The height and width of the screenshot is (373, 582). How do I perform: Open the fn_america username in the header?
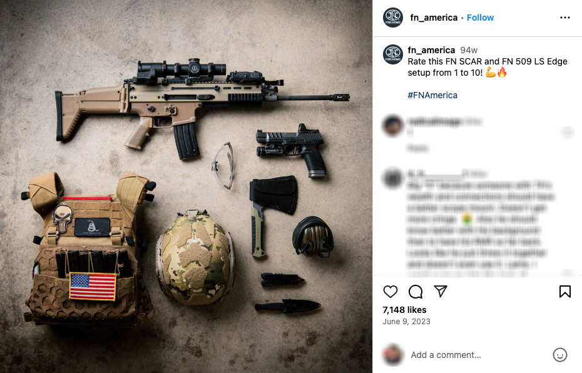[x=434, y=18]
